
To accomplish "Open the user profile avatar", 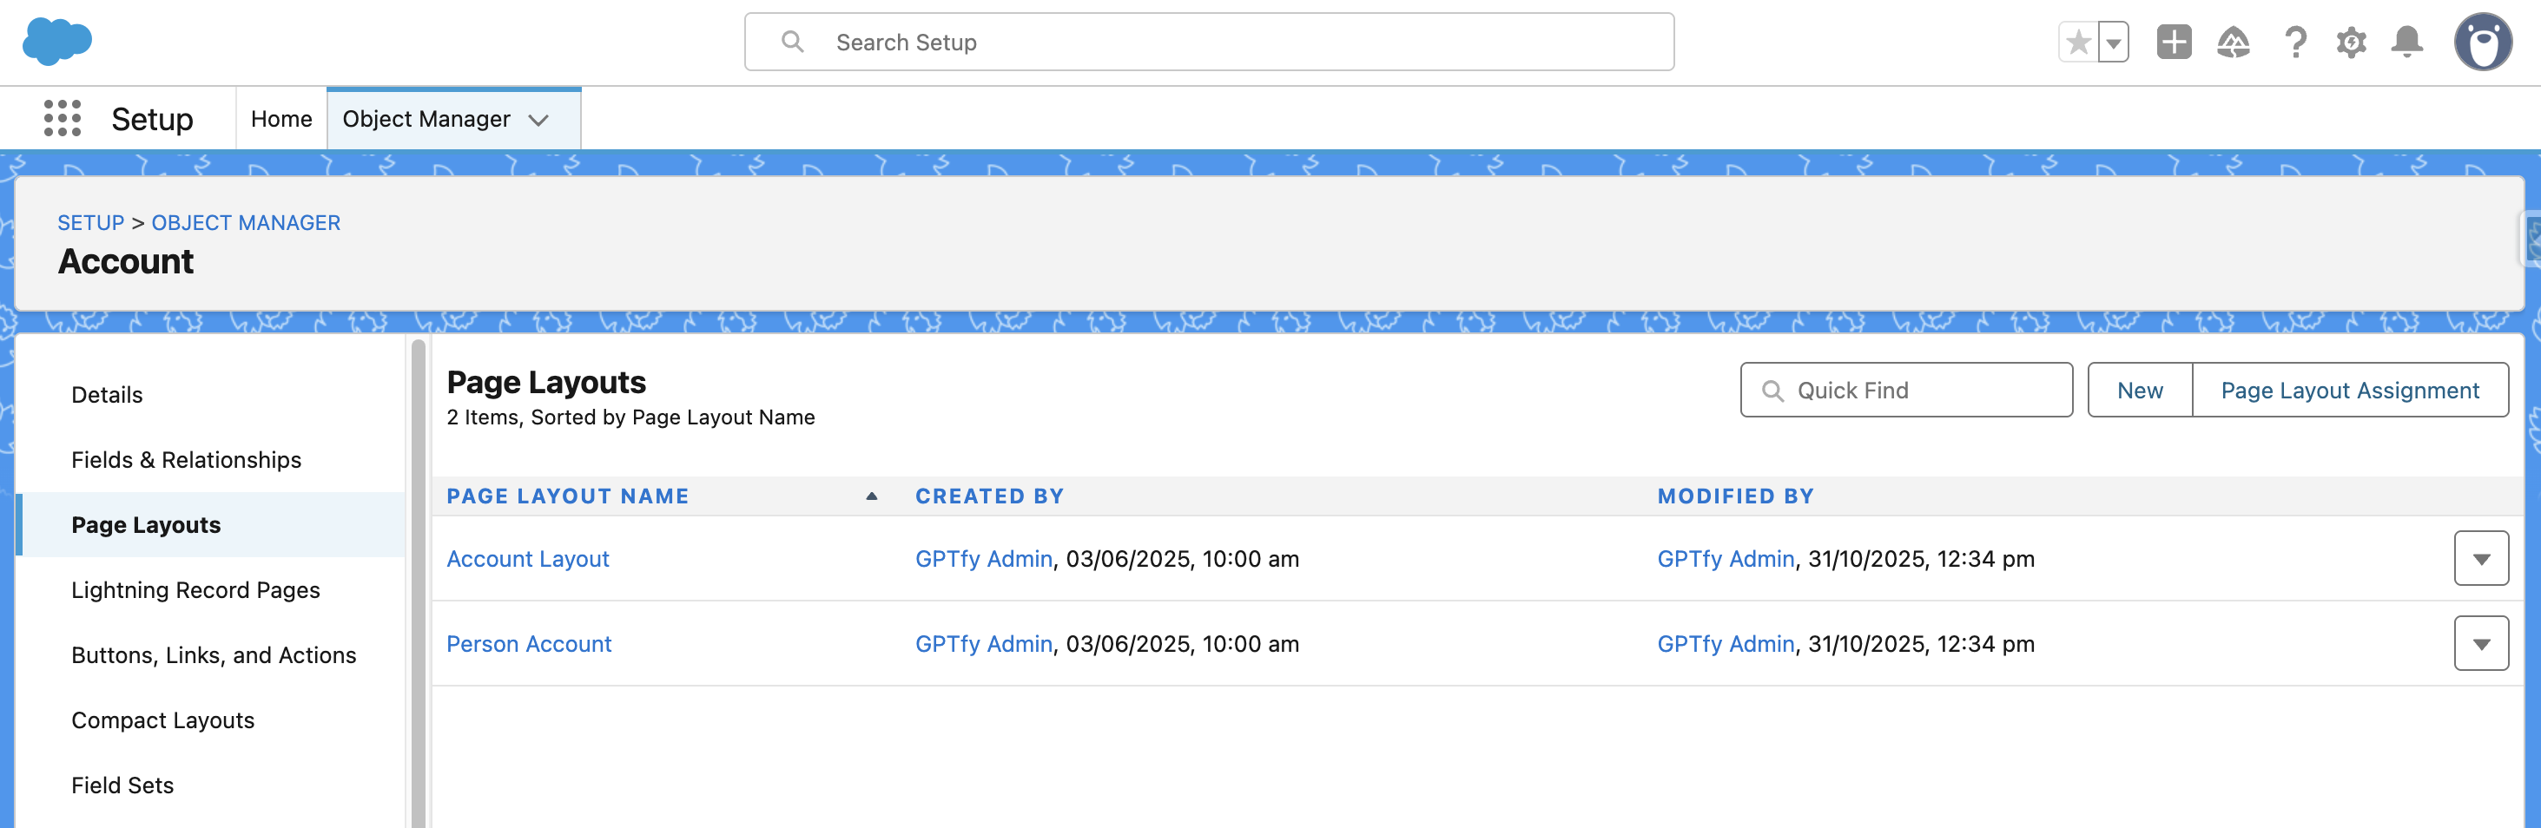I will coord(2482,43).
